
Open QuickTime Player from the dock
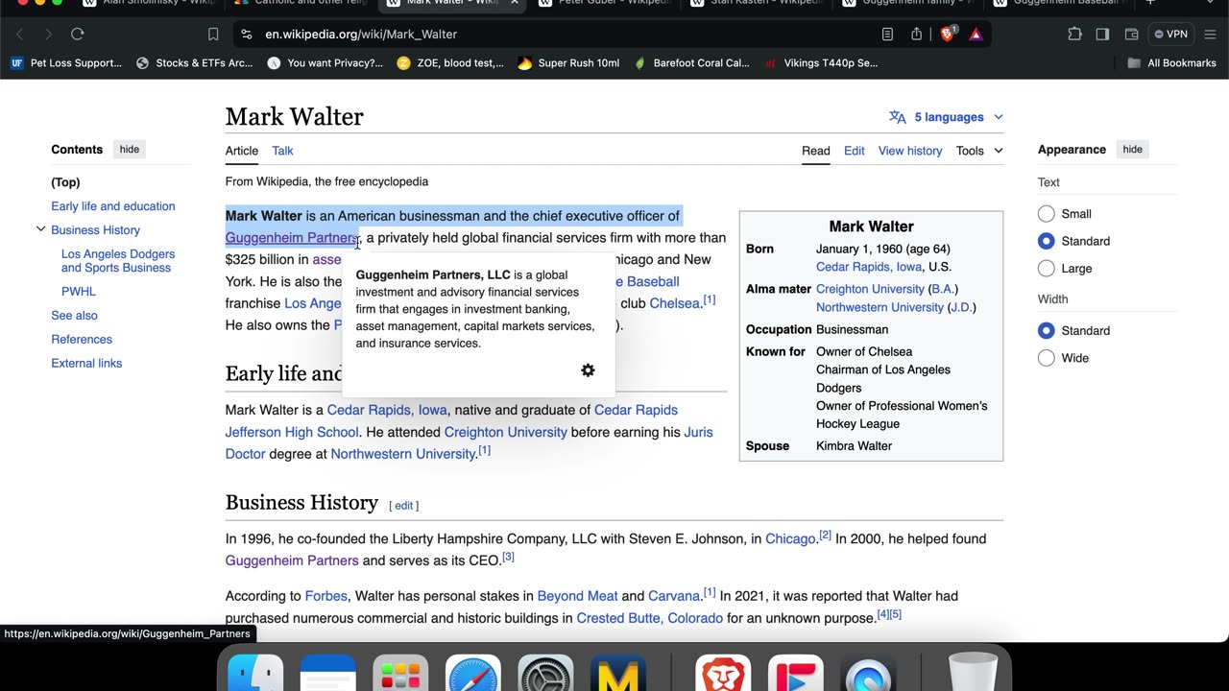pyautogui.click(x=869, y=675)
